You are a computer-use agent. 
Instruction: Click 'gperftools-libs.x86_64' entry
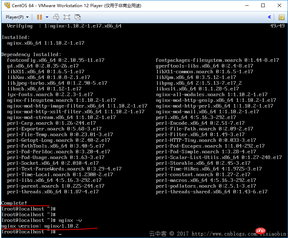204,66
